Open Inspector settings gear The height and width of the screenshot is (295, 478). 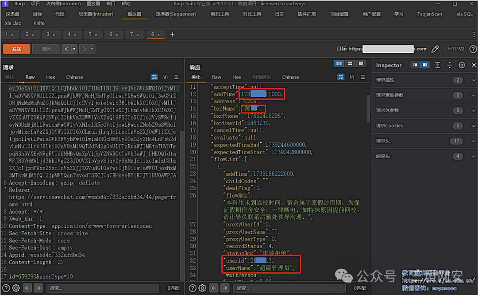(462, 65)
